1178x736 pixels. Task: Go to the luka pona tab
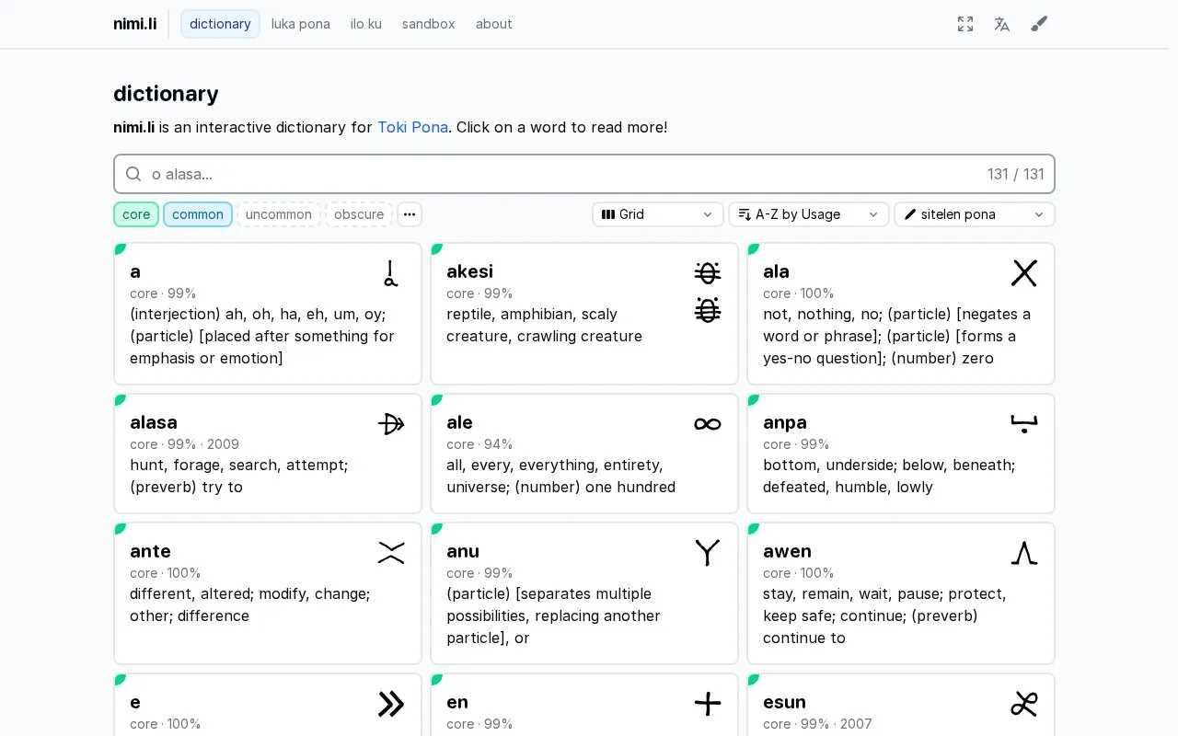(x=301, y=24)
